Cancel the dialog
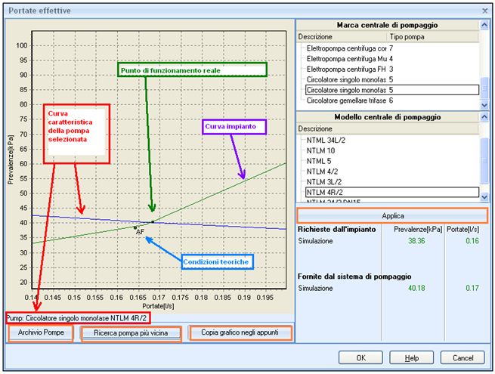495x374 pixels. pos(462,357)
